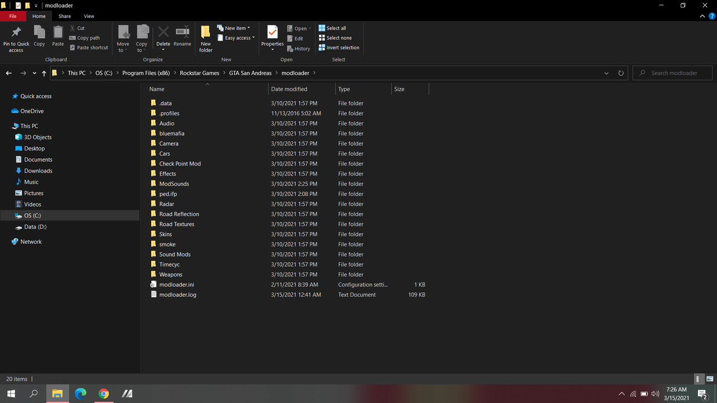This screenshot has width=717, height=403.
Task: Expand address bar previous locations dropdown
Action: point(607,73)
